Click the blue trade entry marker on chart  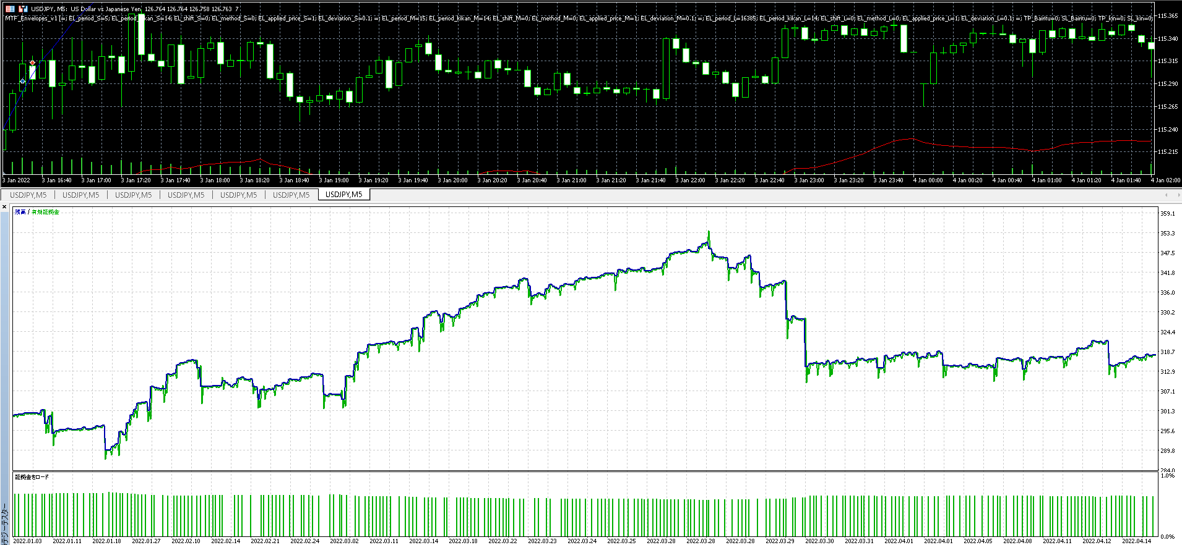coord(23,81)
